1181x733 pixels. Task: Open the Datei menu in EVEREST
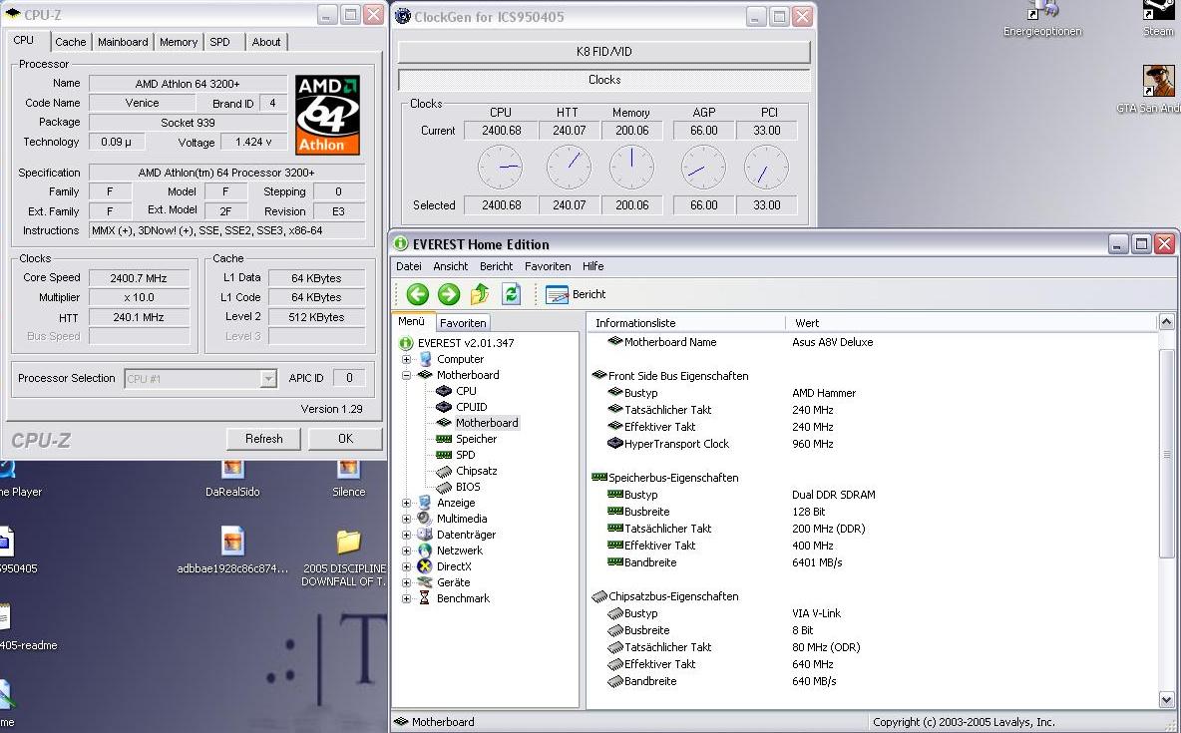pos(409,266)
